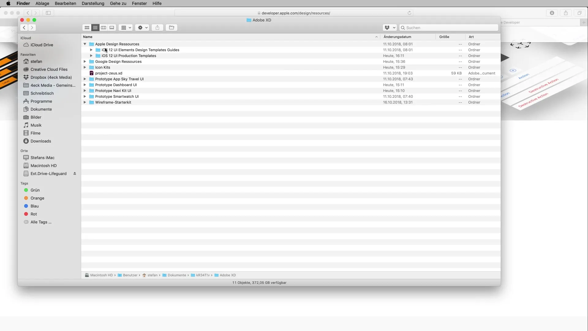
Task: Go forward in Finder window
Action: 32,28
